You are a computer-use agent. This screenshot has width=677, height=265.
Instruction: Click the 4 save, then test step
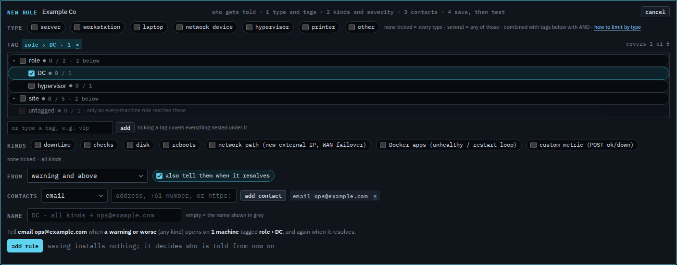[475, 12]
